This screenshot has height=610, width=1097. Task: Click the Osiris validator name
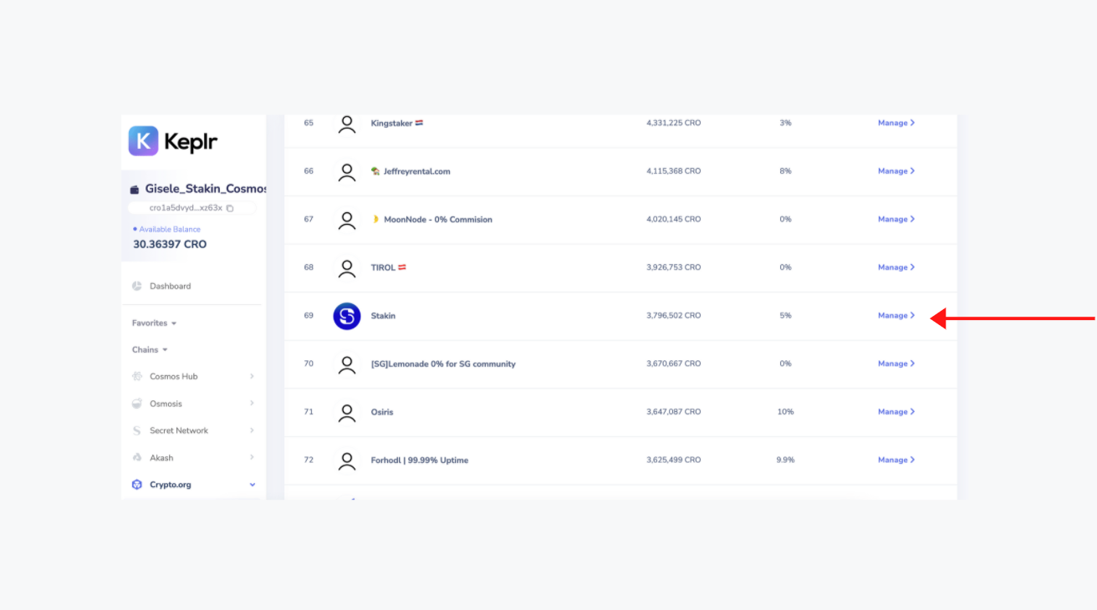[382, 412]
